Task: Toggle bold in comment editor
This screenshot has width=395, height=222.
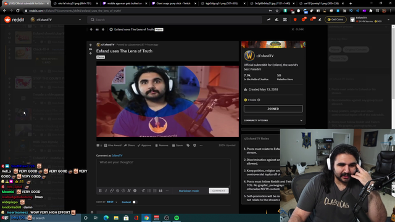Action: 100,191
